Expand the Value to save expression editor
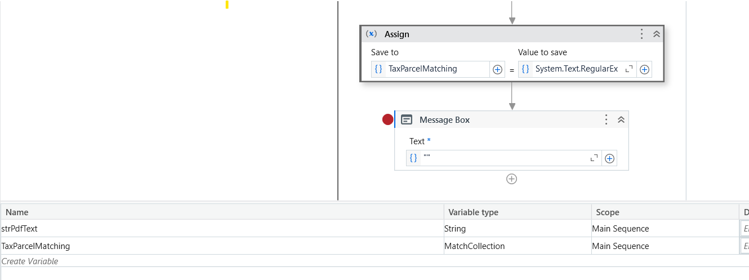This screenshot has width=749, height=280. (x=629, y=69)
